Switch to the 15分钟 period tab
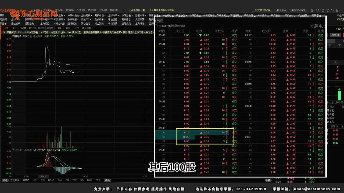This screenshot has height=193, width=344. pos(32,28)
